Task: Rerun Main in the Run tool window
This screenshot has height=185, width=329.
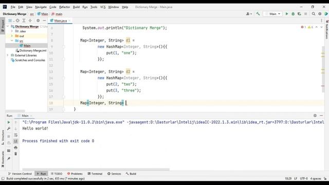Action: coord(9,122)
